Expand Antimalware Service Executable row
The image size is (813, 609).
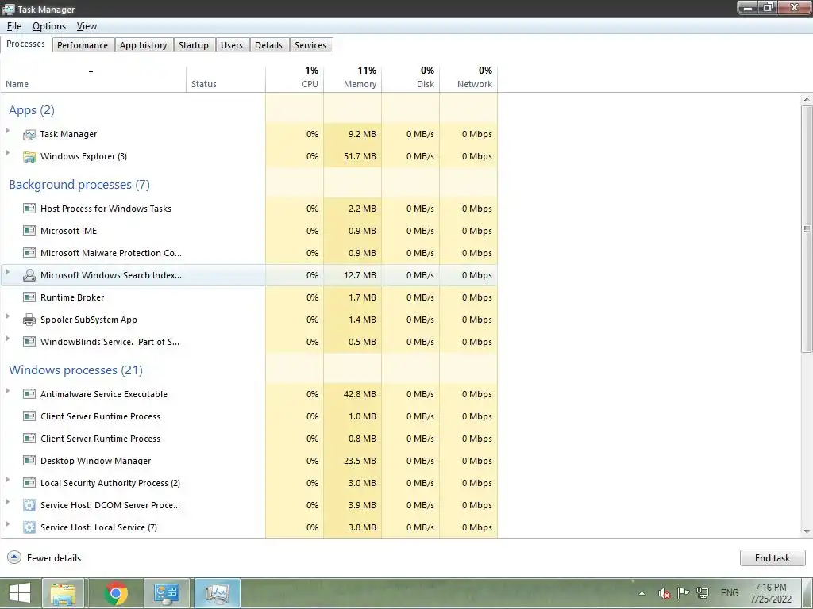7,390
